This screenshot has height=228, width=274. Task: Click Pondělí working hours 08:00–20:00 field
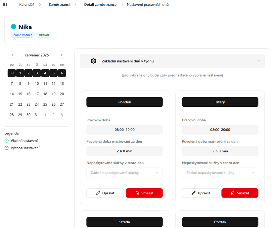coord(125,130)
